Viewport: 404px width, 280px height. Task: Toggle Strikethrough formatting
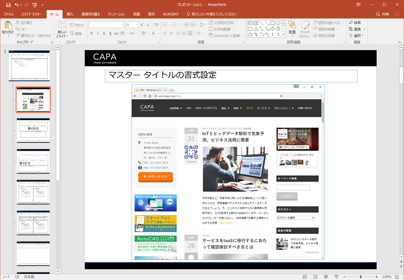pyautogui.click(x=116, y=33)
